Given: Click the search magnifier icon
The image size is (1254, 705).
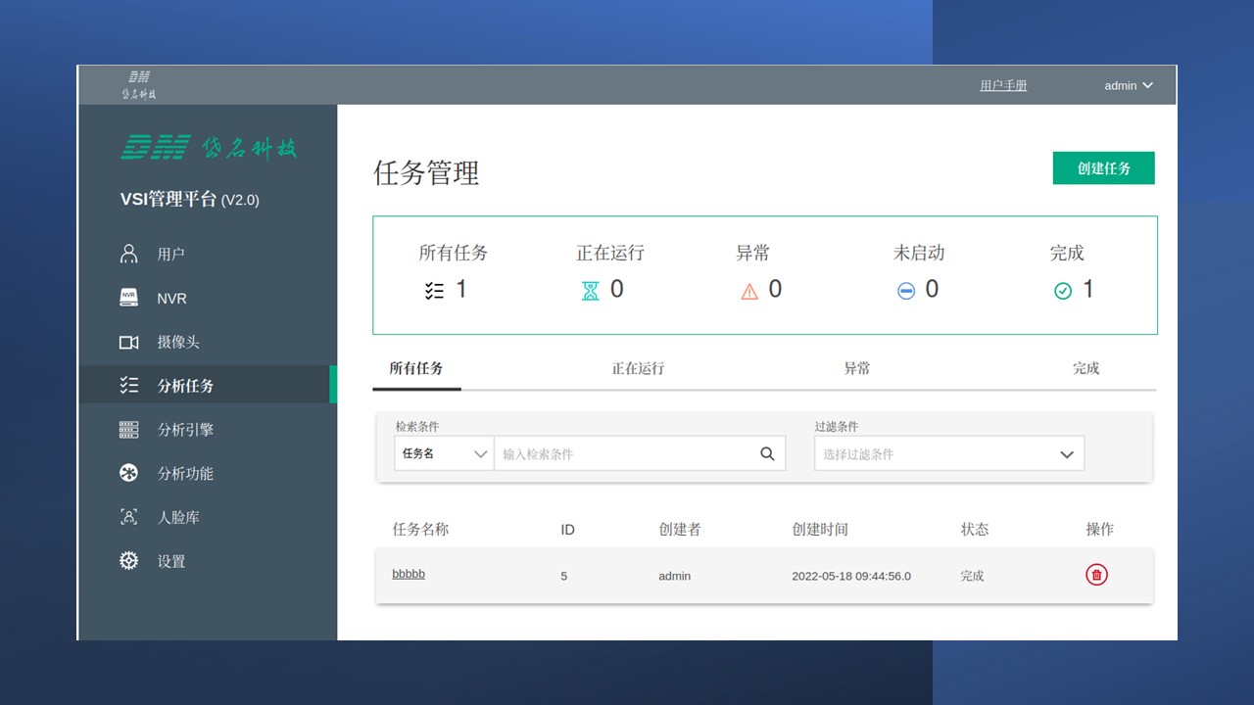Looking at the screenshot, I should click(767, 453).
